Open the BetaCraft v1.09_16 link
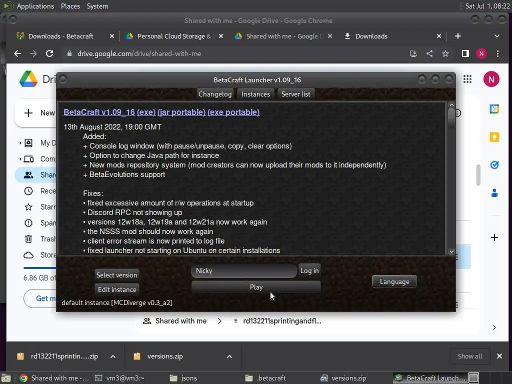This screenshot has width=512, height=384. point(99,112)
